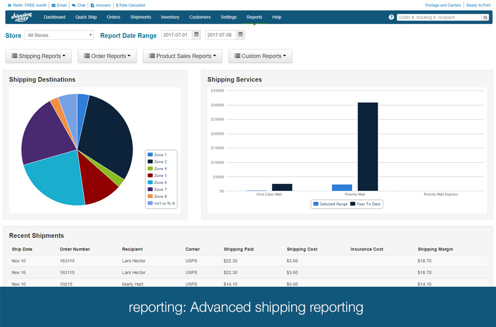Click the Chat bubble icon

[x=74, y=5]
